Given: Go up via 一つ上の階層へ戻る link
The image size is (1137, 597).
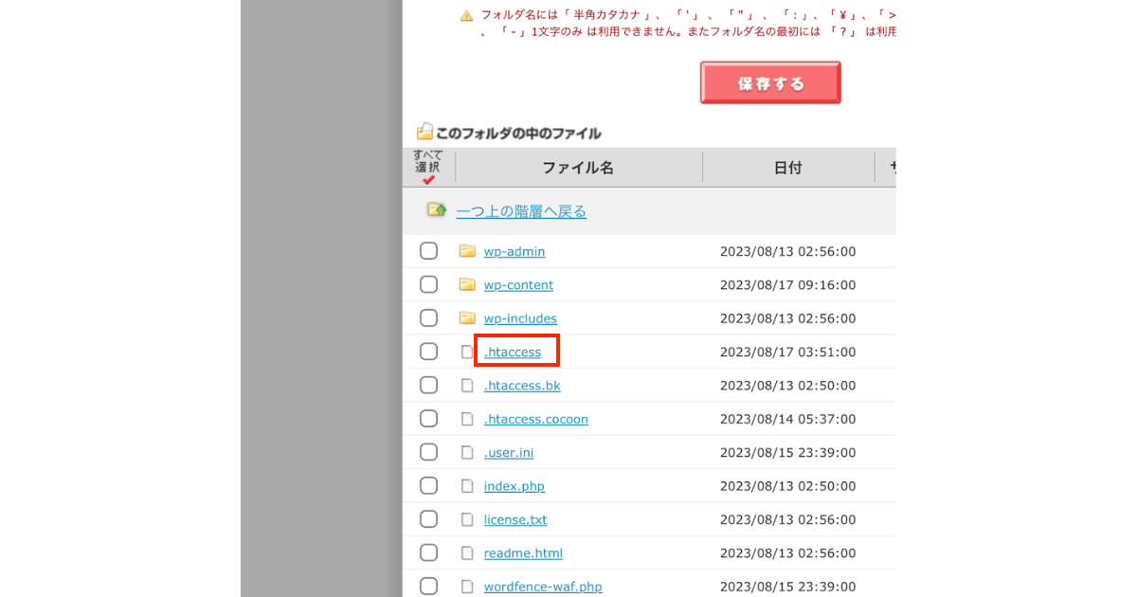Looking at the screenshot, I should (x=521, y=211).
